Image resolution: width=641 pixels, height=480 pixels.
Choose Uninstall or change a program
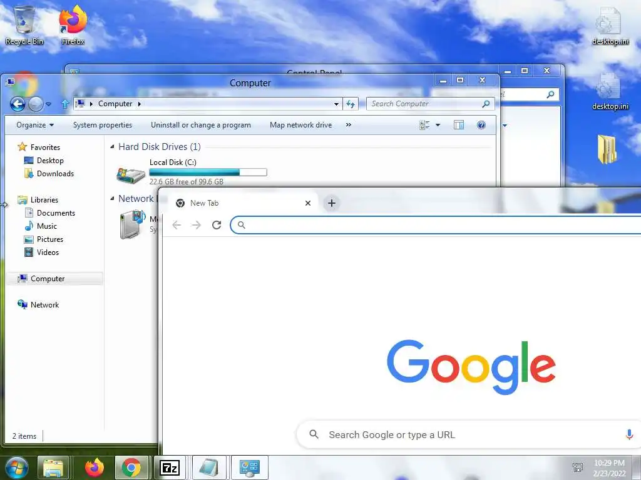click(x=201, y=125)
